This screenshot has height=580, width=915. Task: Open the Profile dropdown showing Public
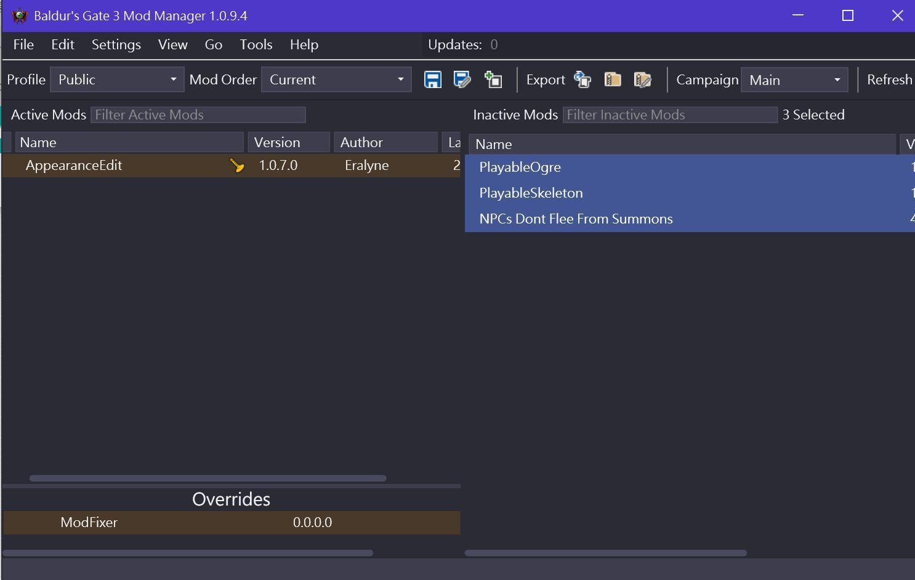(x=117, y=80)
